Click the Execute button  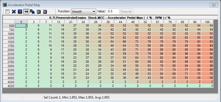click(126, 12)
